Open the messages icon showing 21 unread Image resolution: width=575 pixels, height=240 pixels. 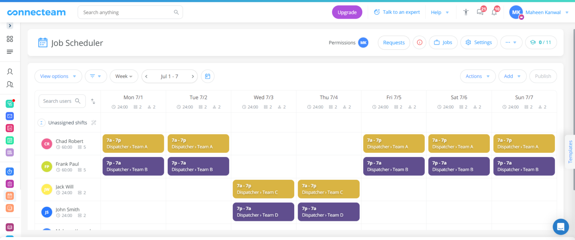[480, 12]
